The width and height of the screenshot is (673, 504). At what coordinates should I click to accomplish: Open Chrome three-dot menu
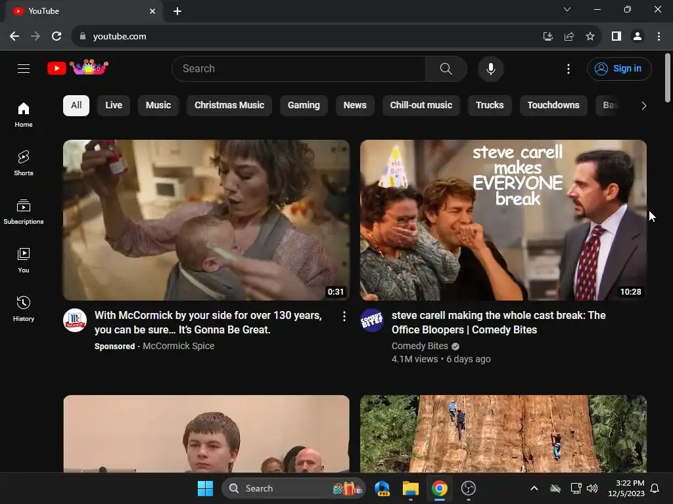[x=659, y=37]
